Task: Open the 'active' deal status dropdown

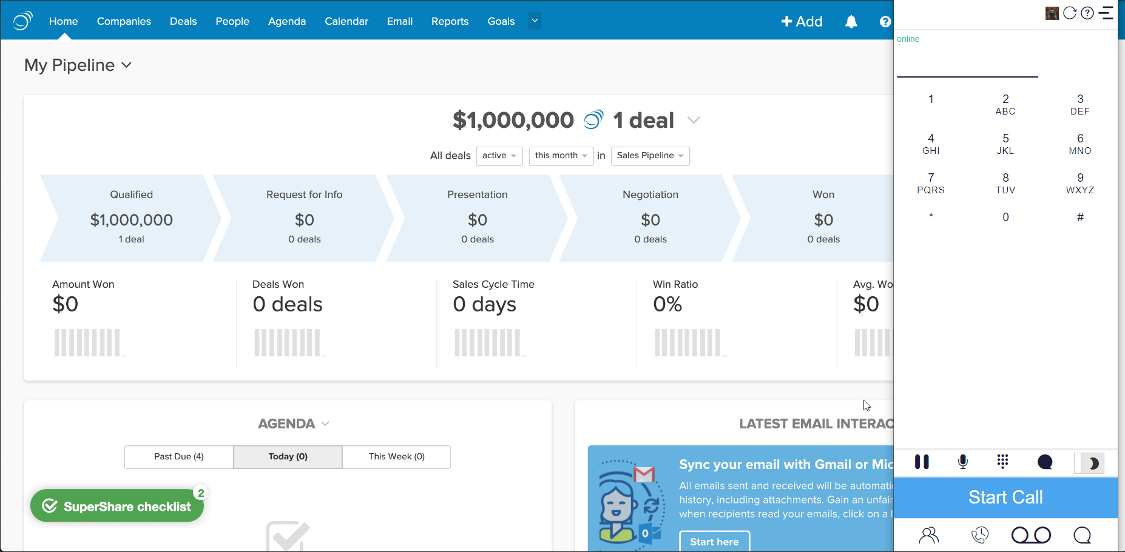Action: (499, 156)
